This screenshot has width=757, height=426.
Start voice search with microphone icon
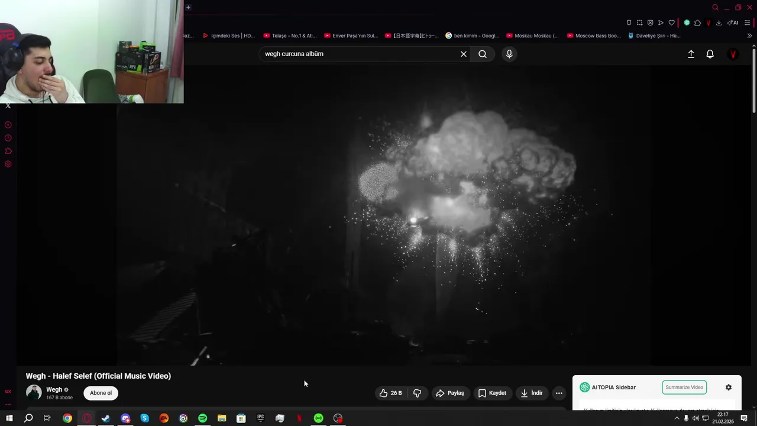(509, 54)
